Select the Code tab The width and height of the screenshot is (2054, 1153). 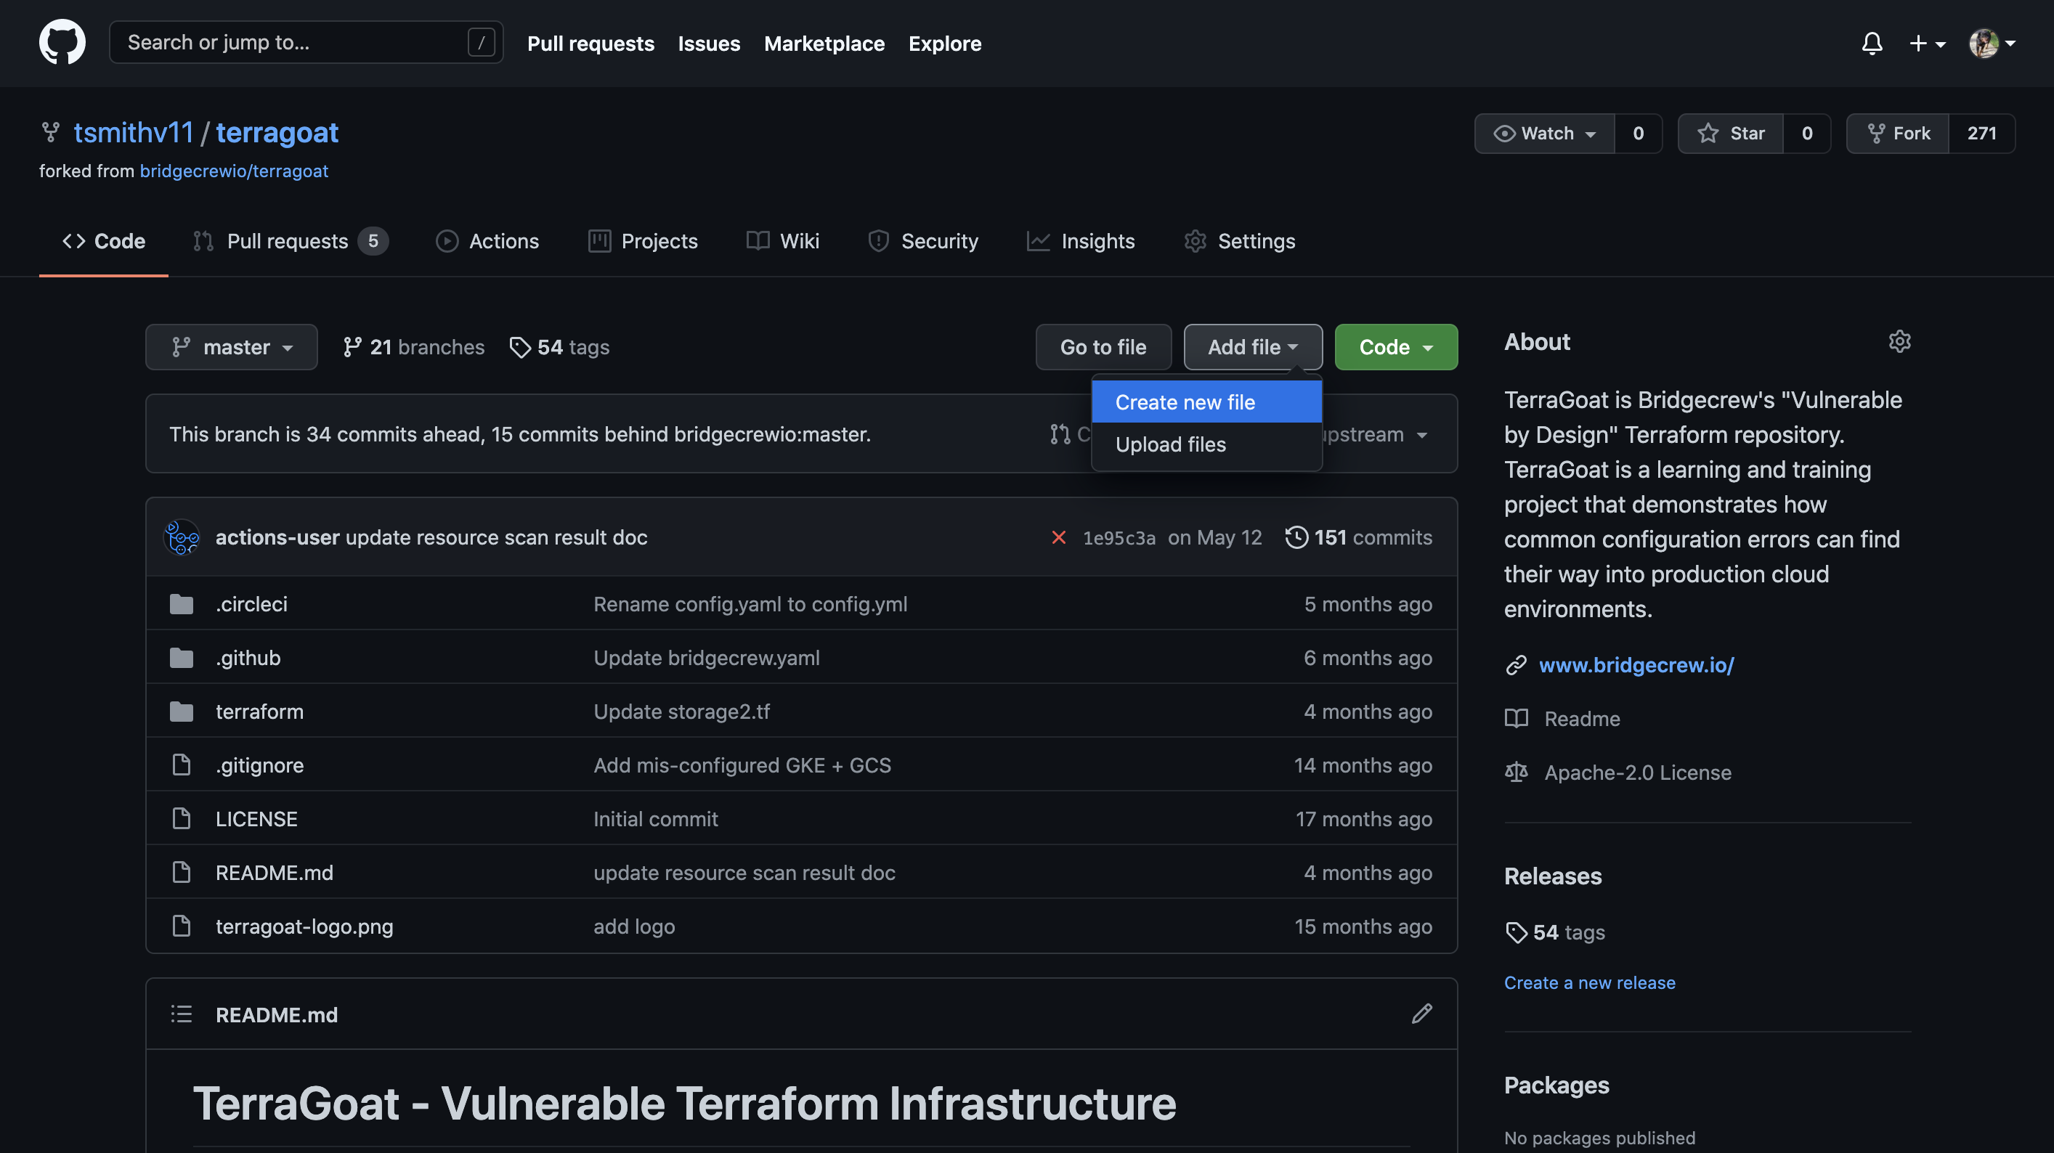(104, 241)
